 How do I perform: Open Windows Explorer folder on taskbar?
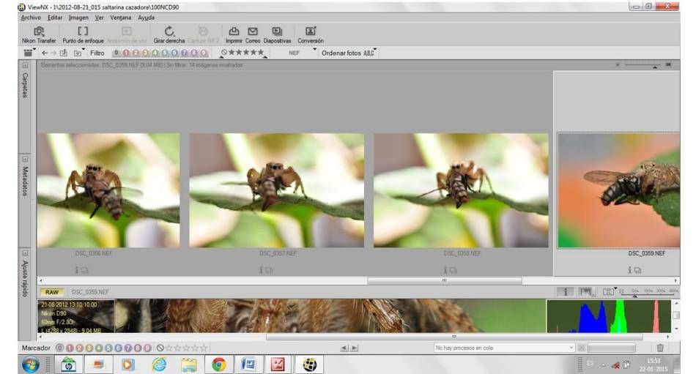(x=188, y=364)
